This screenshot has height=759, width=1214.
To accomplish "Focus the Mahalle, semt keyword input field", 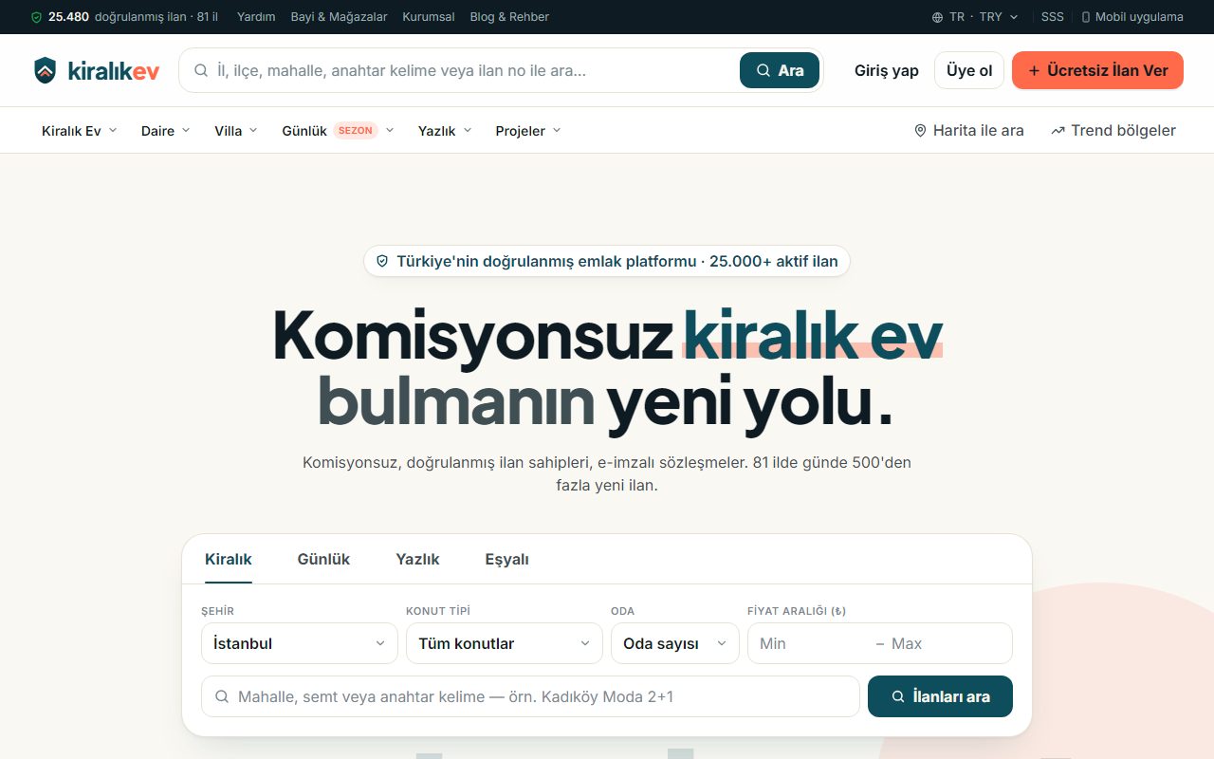I will 530,696.
